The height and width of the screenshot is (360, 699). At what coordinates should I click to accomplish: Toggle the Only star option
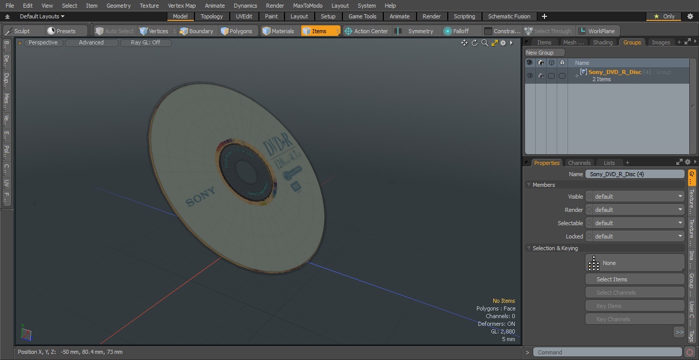pyautogui.click(x=664, y=16)
